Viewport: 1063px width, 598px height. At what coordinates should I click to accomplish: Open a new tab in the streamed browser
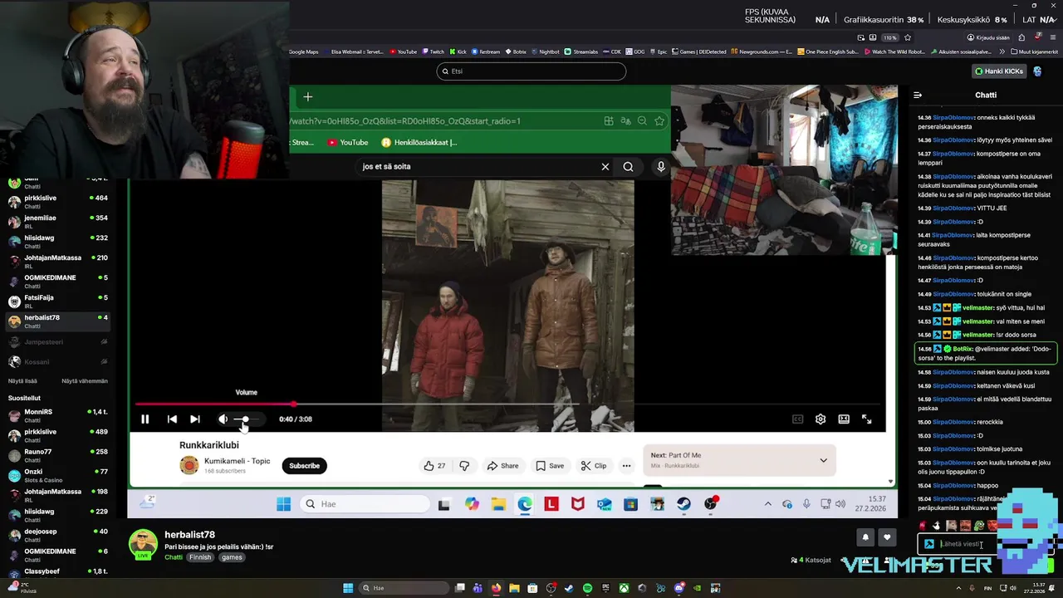tap(307, 97)
